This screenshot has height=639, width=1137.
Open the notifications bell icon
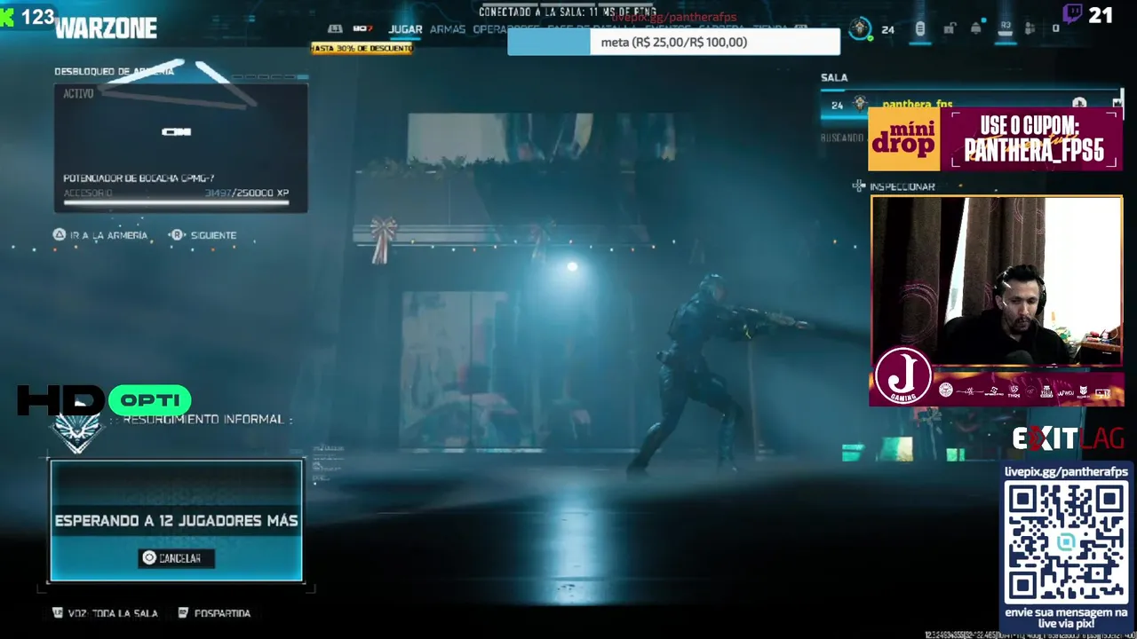(x=976, y=28)
